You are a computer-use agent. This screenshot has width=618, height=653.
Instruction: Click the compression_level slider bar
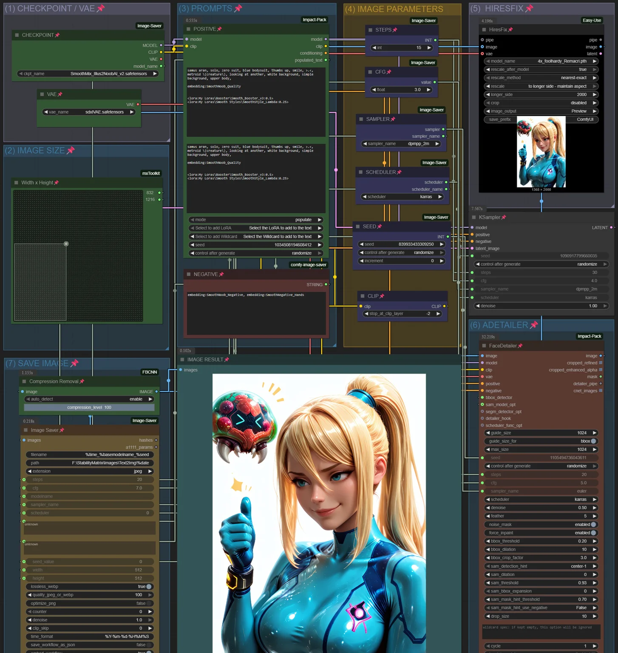pos(89,408)
